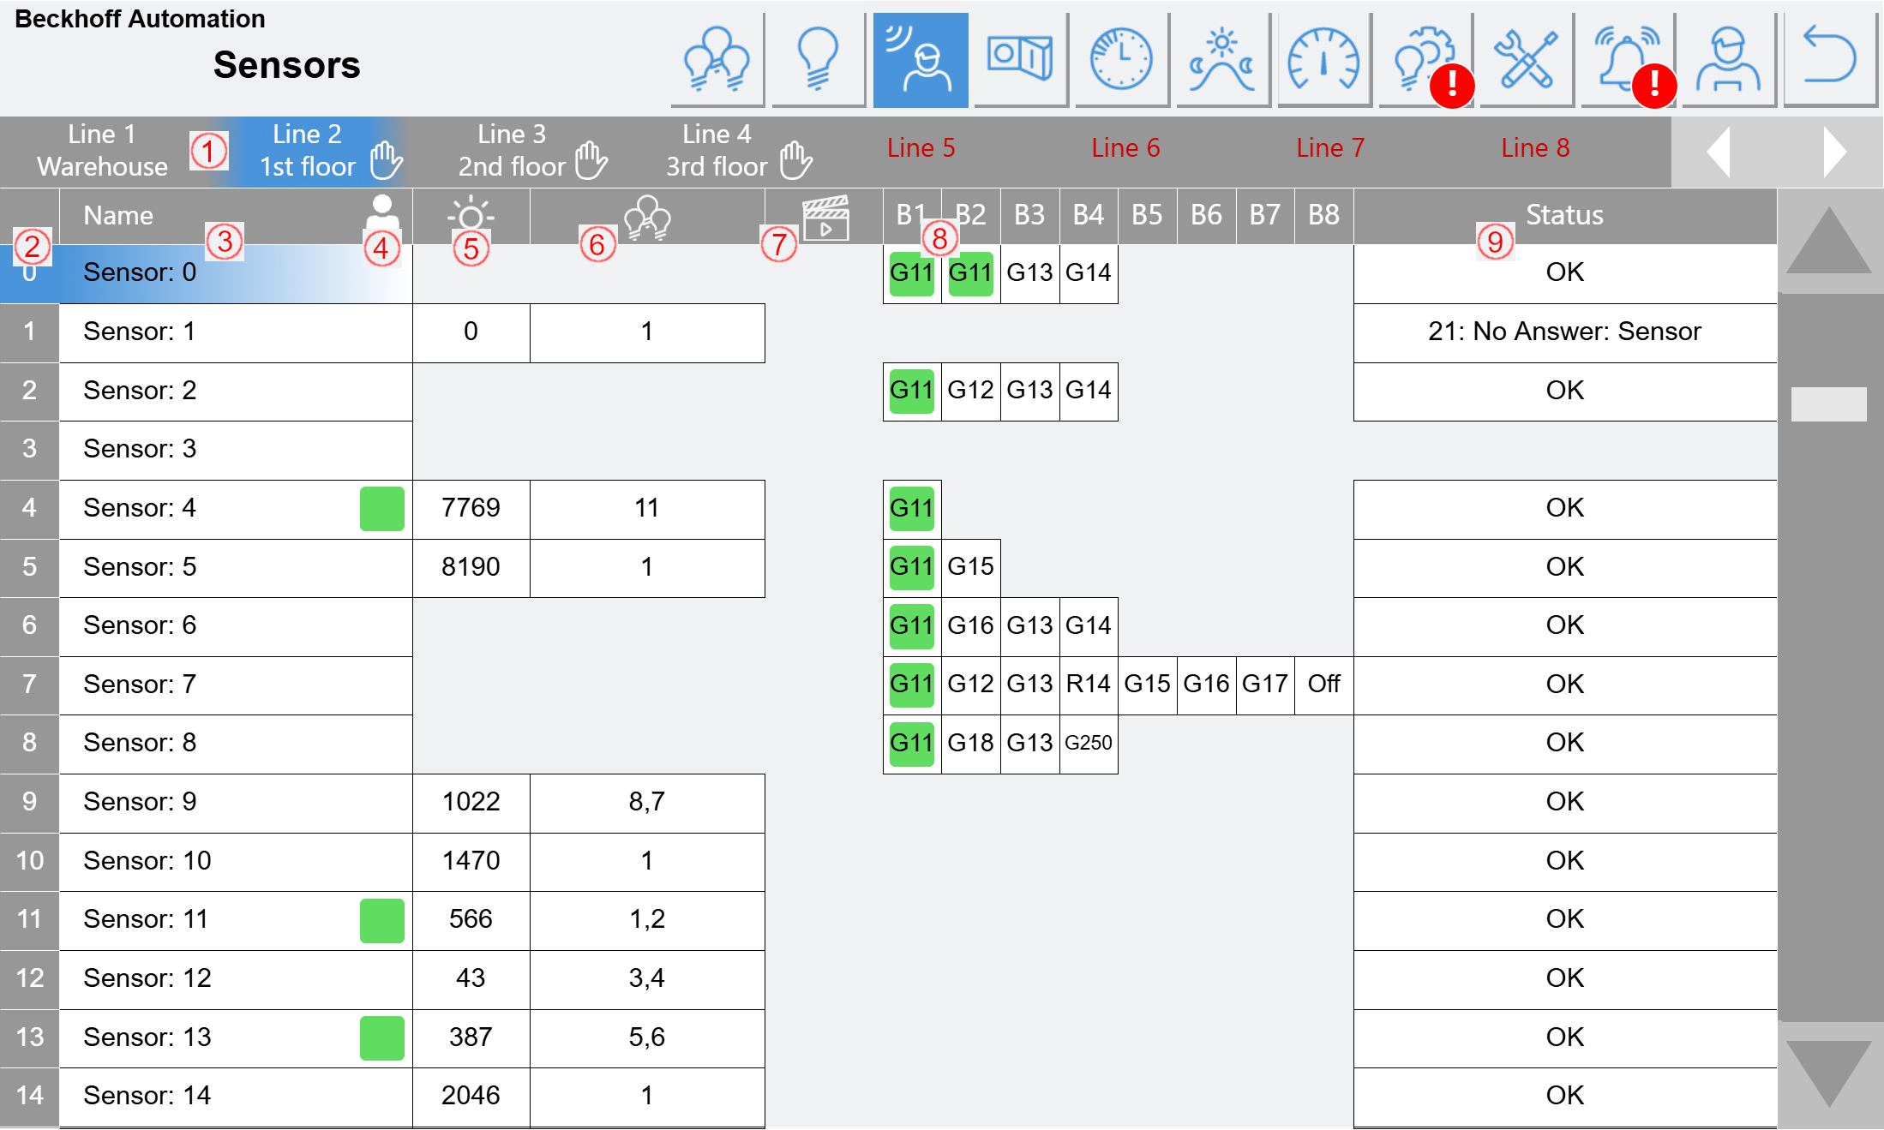Select the Sensor: 1 row name

(236, 332)
